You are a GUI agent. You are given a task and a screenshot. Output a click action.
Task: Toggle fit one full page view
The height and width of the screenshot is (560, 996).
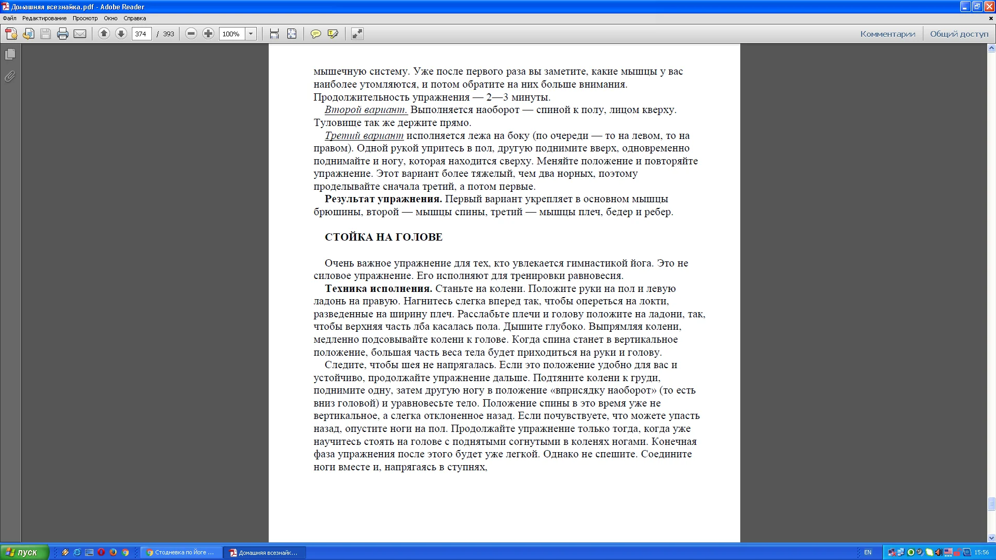tap(292, 34)
